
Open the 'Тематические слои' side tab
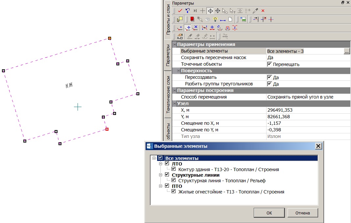click(168, 94)
